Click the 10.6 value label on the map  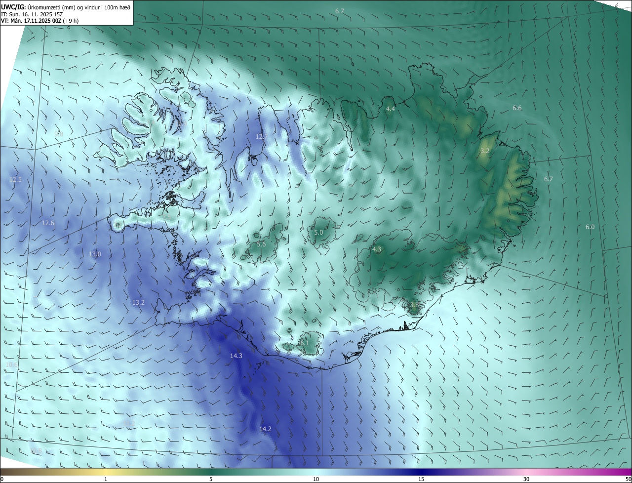(x=12, y=364)
